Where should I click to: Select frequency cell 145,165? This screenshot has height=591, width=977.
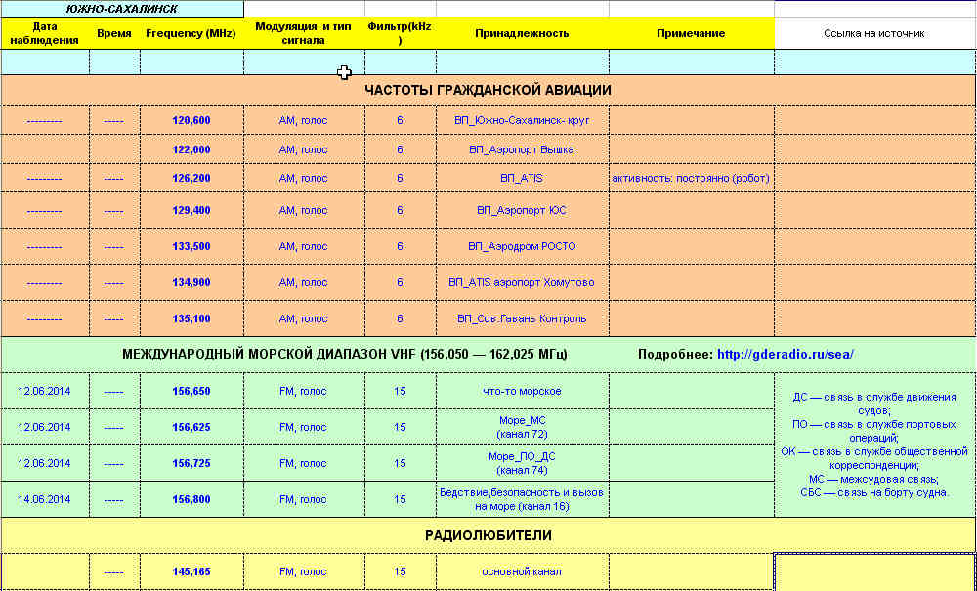[x=191, y=571]
